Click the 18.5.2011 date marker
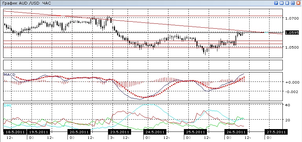Viewport: 302px width, 142px height. tap(14, 132)
